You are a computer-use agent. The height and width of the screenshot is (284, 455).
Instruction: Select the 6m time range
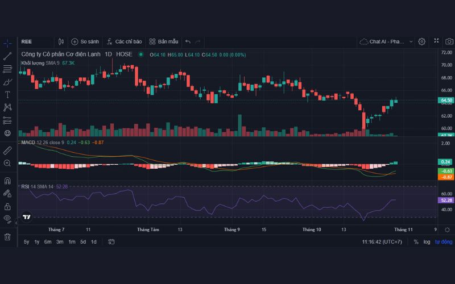tap(48, 242)
